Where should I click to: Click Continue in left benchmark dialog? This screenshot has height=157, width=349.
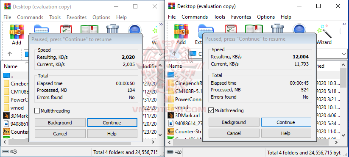point(112,123)
